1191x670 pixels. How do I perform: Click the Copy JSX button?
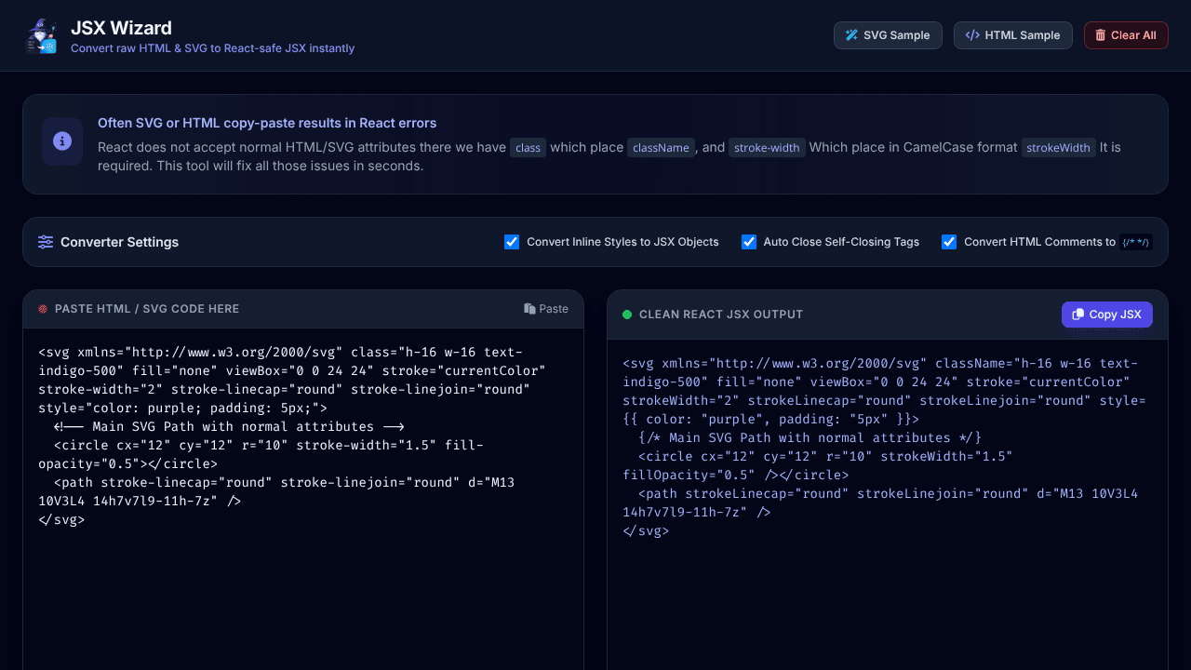click(x=1107, y=315)
